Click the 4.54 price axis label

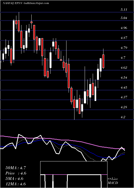[x=124, y=78]
